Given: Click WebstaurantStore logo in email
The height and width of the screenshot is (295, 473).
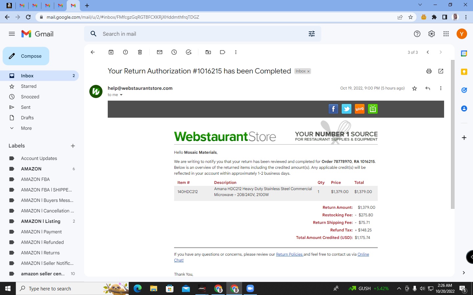Looking at the screenshot, I should (225, 136).
